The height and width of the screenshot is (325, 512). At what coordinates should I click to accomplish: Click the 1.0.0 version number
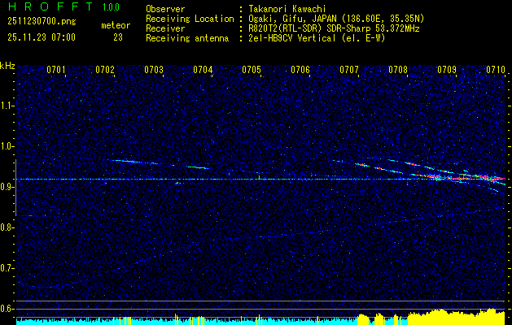click(111, 7)
